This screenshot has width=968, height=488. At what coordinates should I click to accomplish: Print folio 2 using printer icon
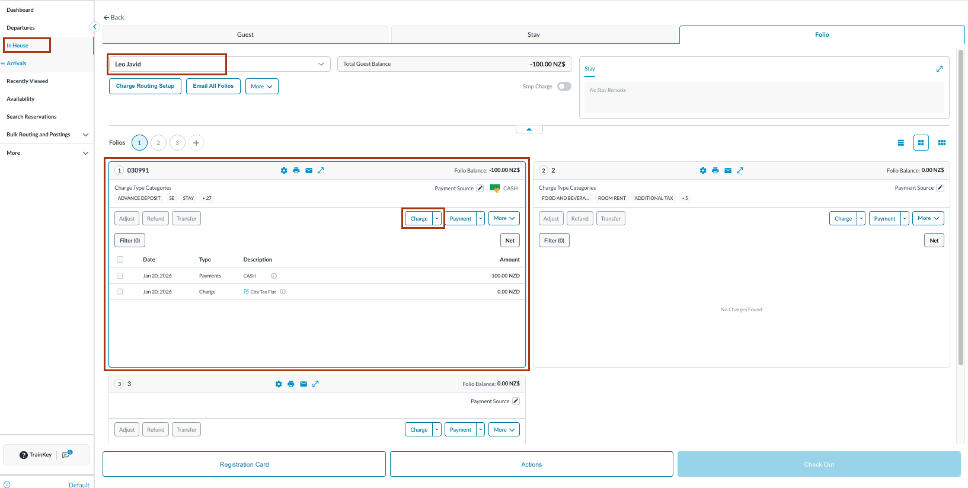(x=715, y=171)
